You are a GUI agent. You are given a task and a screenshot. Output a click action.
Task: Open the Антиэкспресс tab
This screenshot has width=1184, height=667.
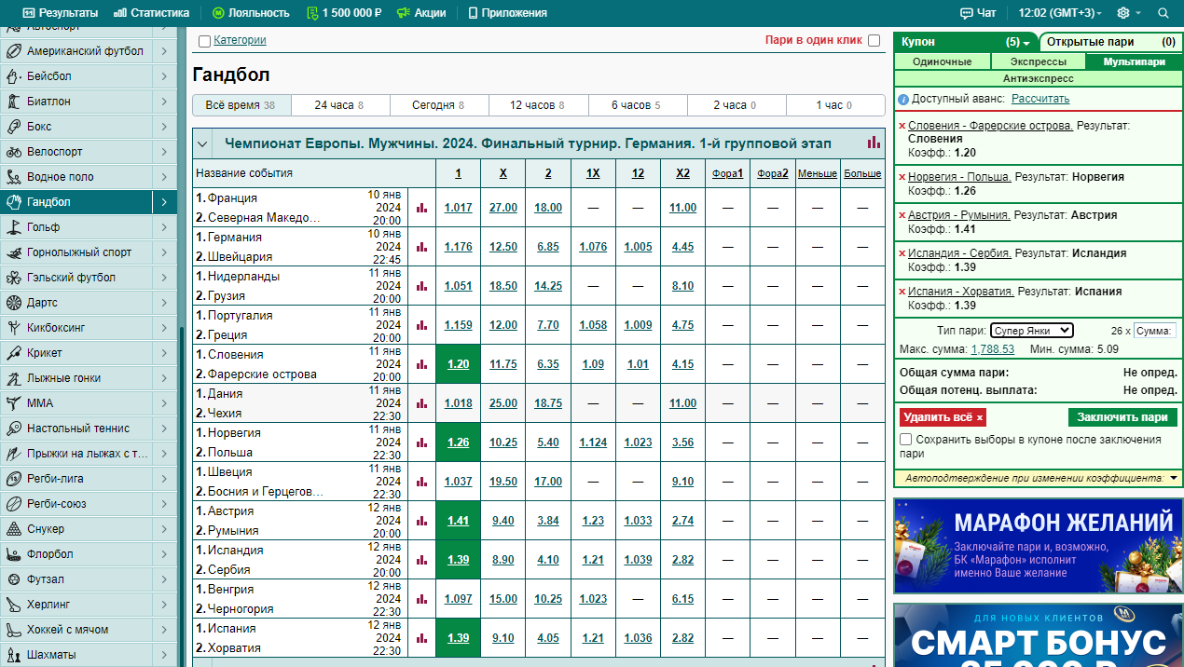(x=1038, y=79)
